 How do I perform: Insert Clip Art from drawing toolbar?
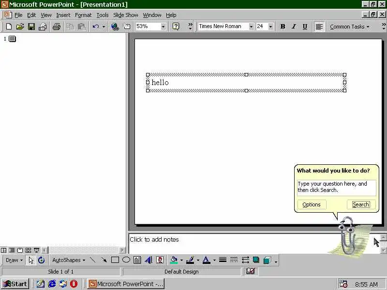pos(160,260)
